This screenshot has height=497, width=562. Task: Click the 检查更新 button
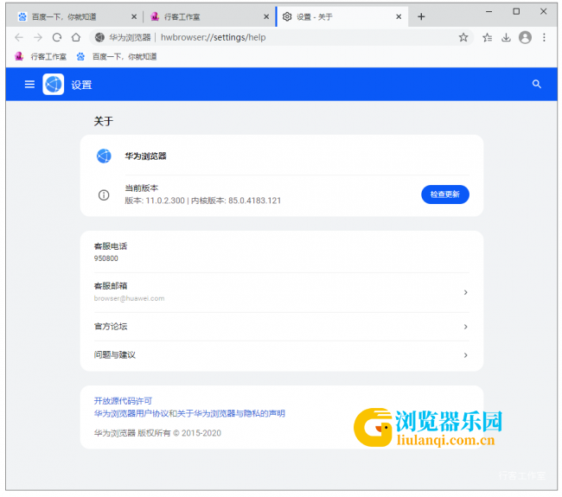[445, 194]
